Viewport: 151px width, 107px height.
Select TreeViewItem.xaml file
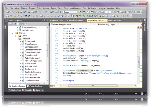(33, 78)
